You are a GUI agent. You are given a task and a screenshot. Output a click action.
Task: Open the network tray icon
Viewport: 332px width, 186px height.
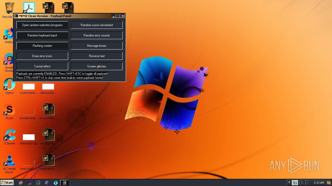(x=295, y=183)
